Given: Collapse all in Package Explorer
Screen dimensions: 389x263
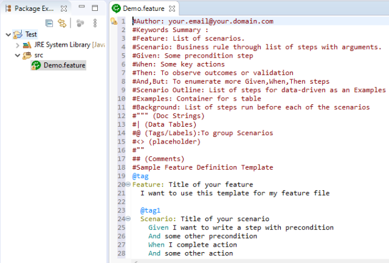Looking at the screenshot, I should coord(49,23).
